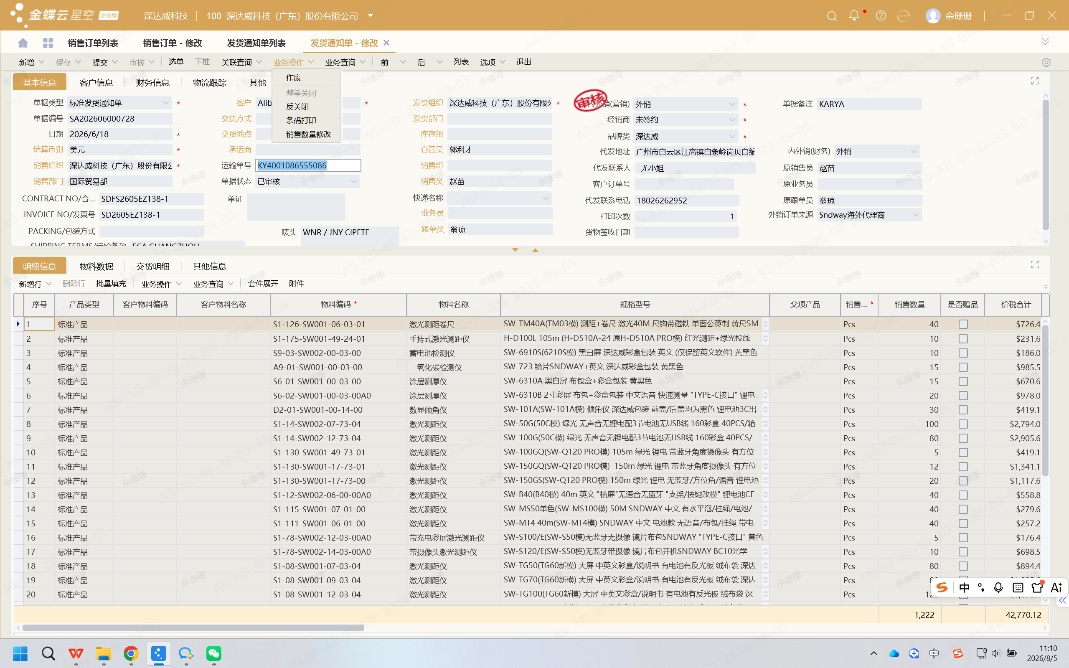Maximize the detail grid with the expand icon

1035,264
